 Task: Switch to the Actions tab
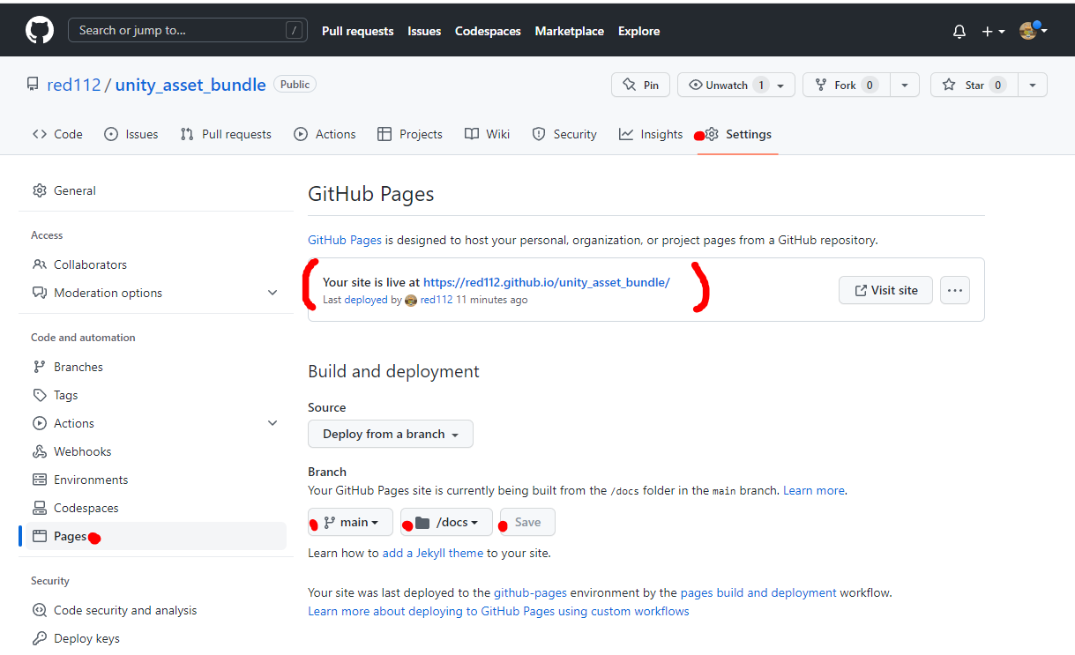[325, 134]
